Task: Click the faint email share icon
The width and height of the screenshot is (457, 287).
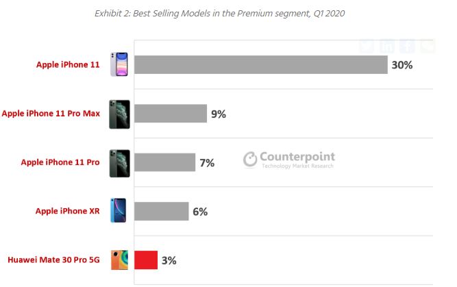Action: (428, 47)
